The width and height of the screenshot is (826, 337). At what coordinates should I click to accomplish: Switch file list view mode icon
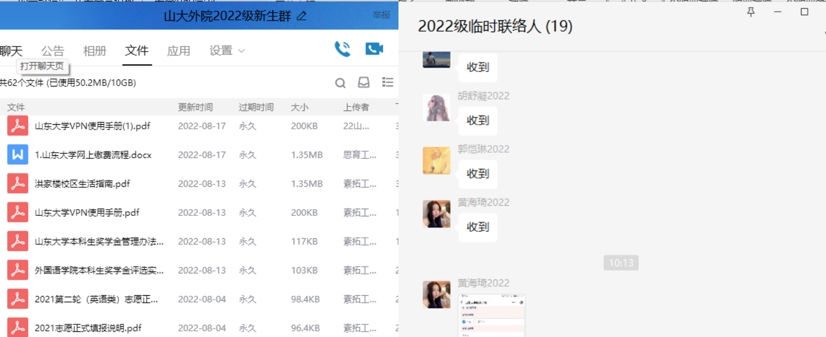tap(388, 82)
